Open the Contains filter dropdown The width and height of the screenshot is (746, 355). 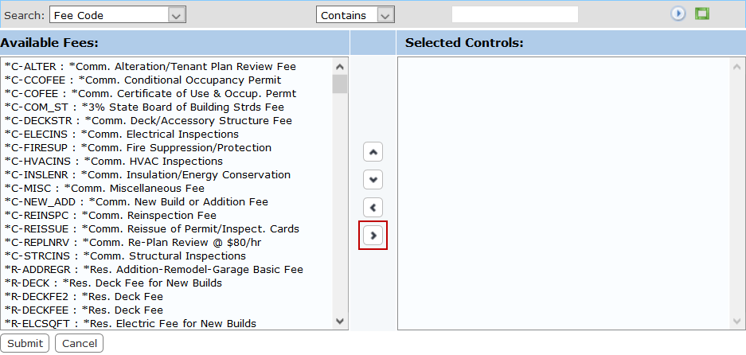coord(385,15)
